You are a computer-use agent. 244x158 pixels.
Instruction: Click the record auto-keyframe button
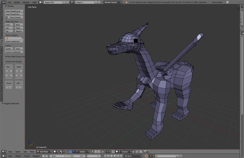click(146, 156)
